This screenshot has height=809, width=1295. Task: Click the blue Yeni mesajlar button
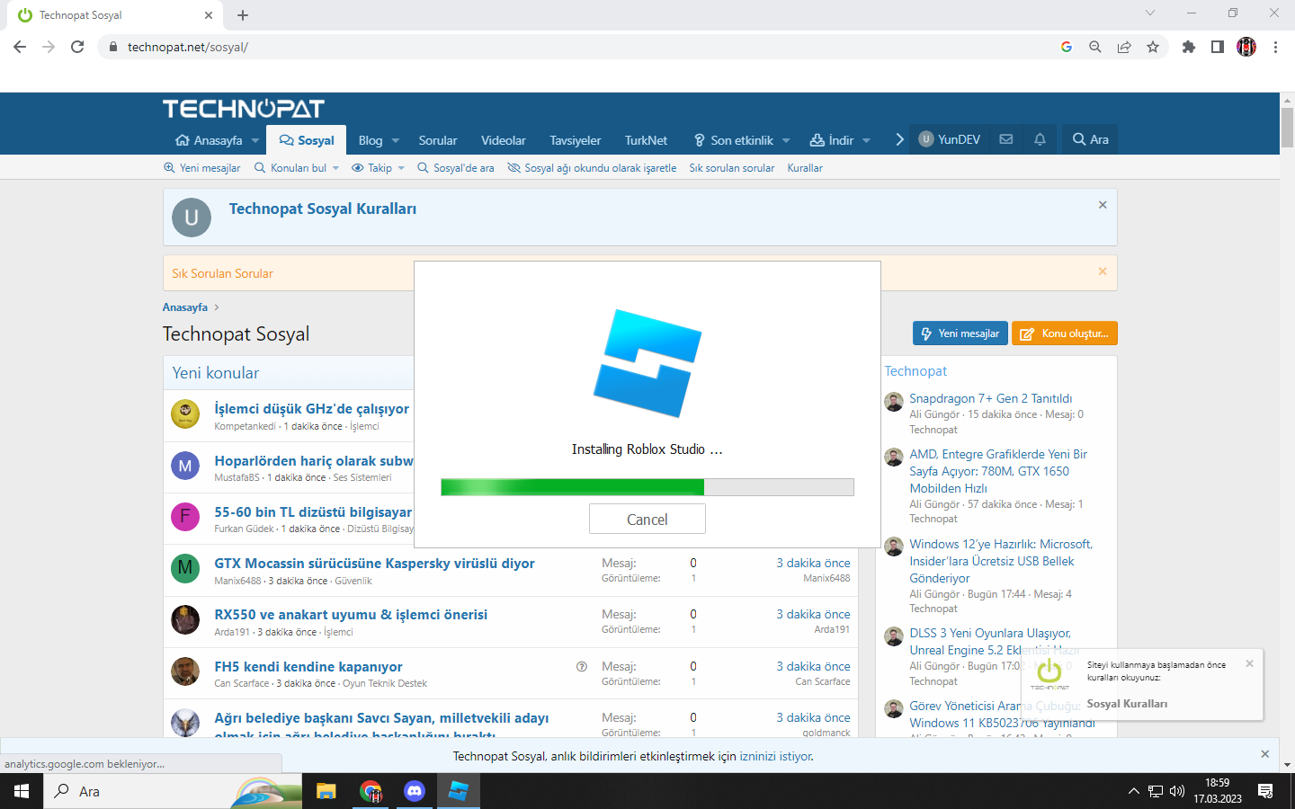[x=960, y=333]
